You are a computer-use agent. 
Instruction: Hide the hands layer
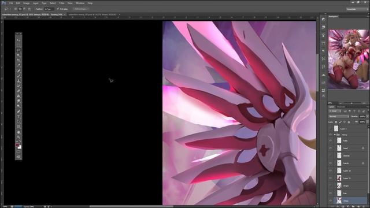click(x=330, y=163)
